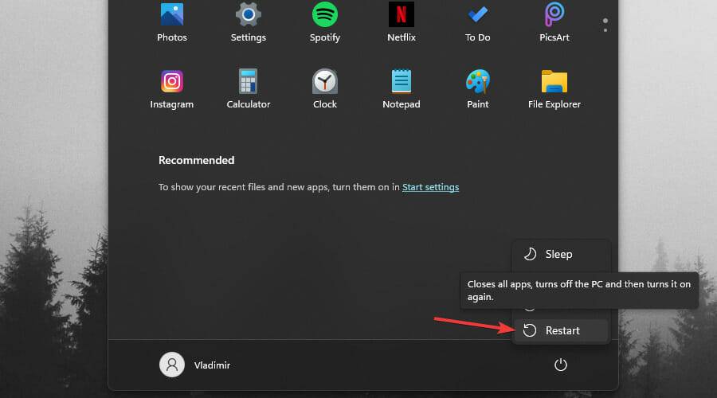Select Restart in the power menu
This screenshot has height=398, width=717.
click(x=561, y=330)
